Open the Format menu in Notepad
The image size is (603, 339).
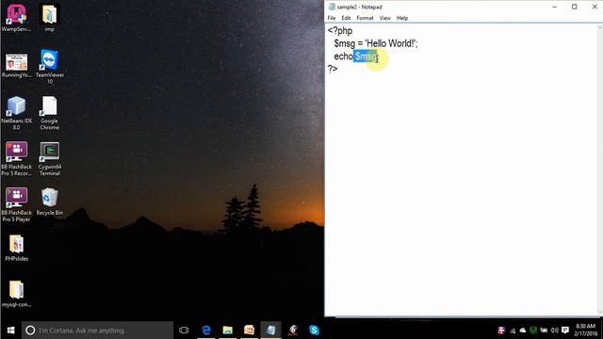[365, 18]
